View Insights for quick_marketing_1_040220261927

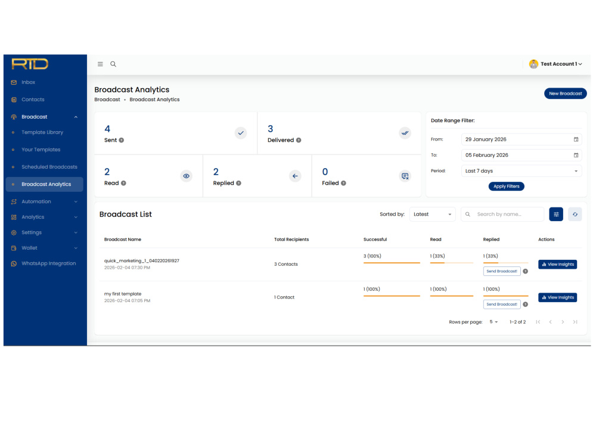(557, 265)
